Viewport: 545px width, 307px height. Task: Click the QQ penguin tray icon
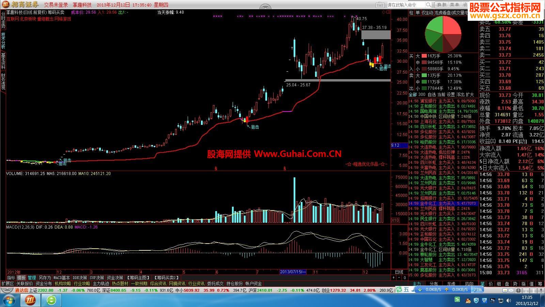(468, 301)
